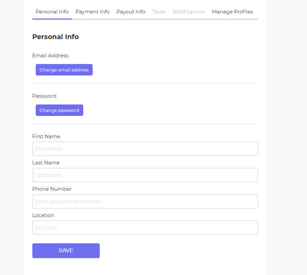The image size is (307, 275).
Task: Click the Personal Info section heading
Action: pyautogui.click(x=56, y=37)
